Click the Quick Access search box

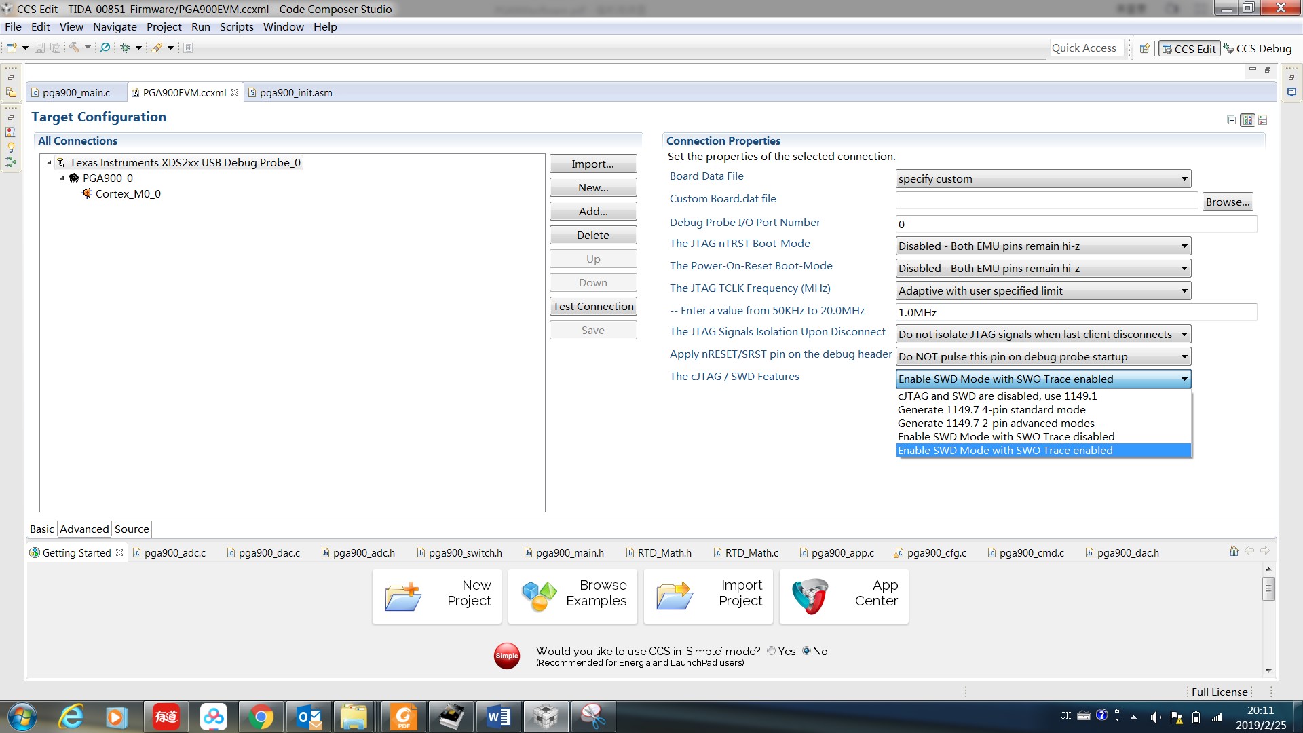[x=1087, y=48]
